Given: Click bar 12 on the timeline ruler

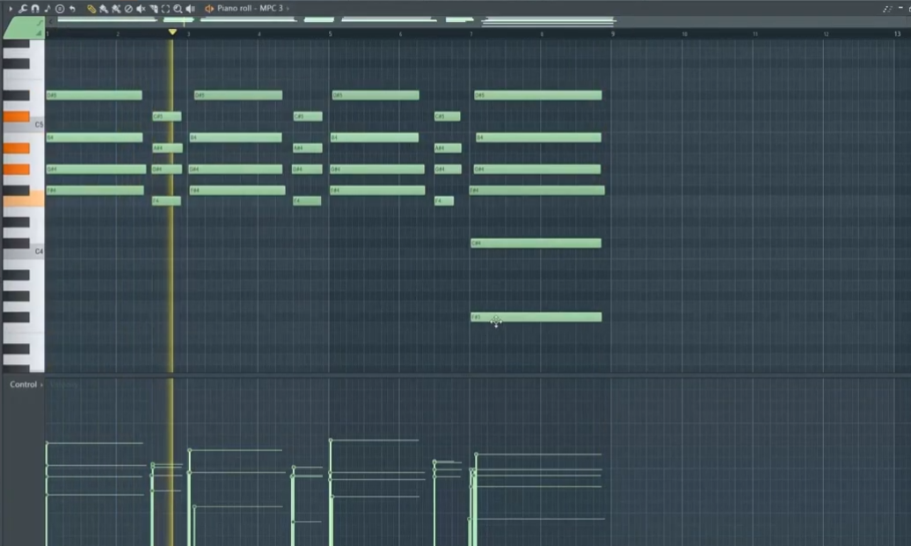Looking at the screenshot, I should tap(826, 34).
